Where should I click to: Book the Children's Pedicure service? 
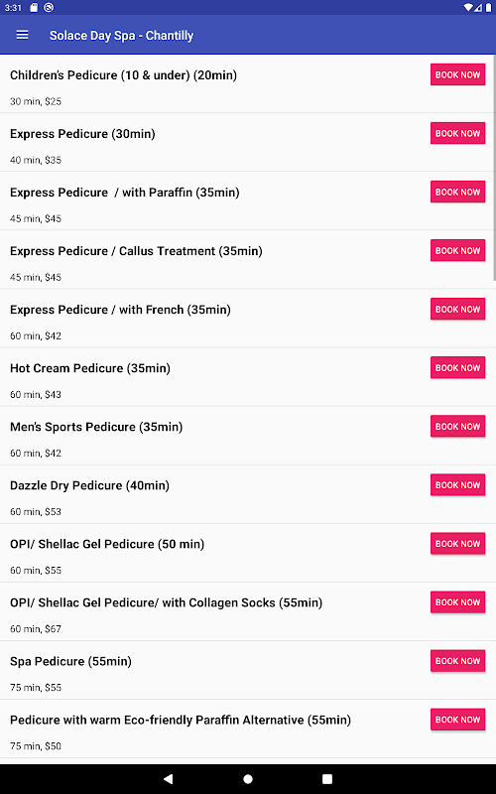click(x=457, y=74)
